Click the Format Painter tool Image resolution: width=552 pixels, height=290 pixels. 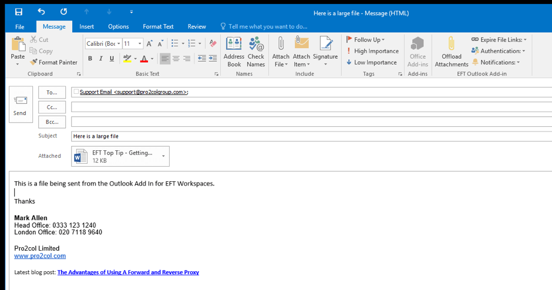pos(54,62)
